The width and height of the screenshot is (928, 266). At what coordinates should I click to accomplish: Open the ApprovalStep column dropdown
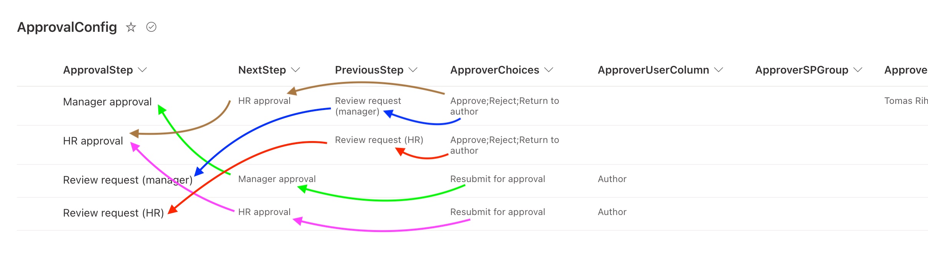[x=143, y=70]
